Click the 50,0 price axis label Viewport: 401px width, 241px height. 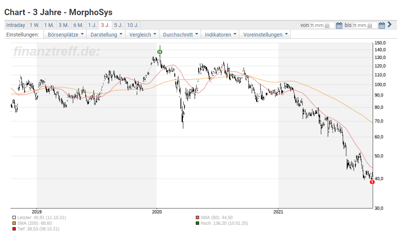click(x=379, y=156)
